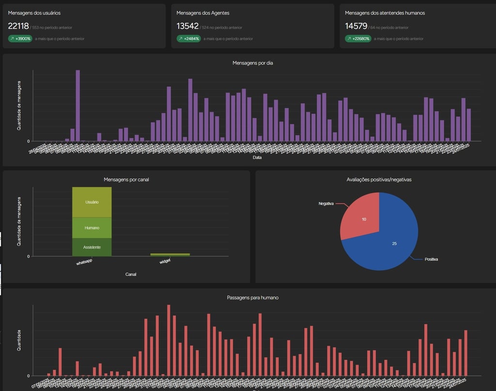
Task: Select last purple bar in Mensagens por dia
Action: point(469,125)
